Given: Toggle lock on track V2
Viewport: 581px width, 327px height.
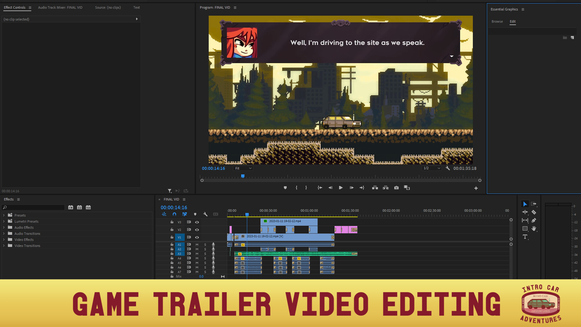Looking at the screenshot, I should coord(172,230).
